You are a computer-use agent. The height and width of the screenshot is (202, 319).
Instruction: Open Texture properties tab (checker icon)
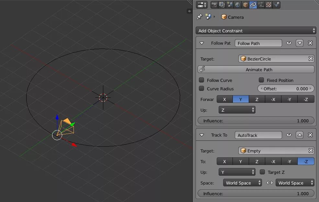coord(269,5)
